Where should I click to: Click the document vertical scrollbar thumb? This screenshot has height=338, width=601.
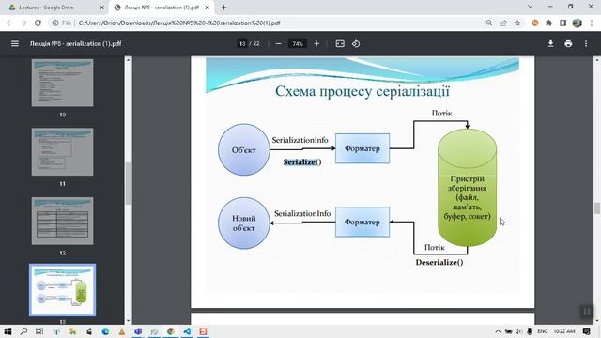pyautogui.click(x=597, y=208)
